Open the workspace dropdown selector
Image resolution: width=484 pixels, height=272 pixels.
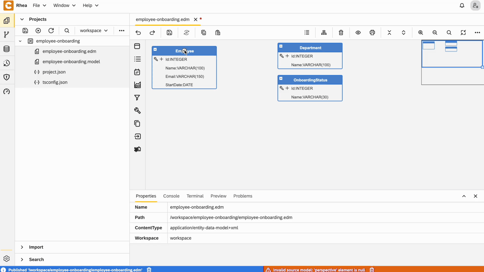tap(94, 31)
